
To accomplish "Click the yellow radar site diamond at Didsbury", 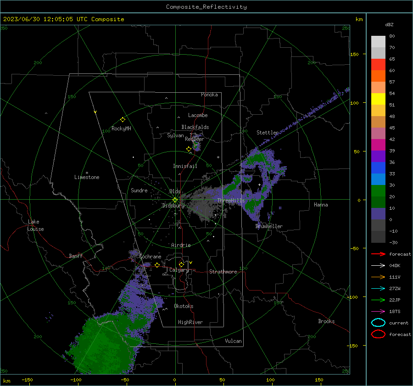I will click(x=175, y=200).
